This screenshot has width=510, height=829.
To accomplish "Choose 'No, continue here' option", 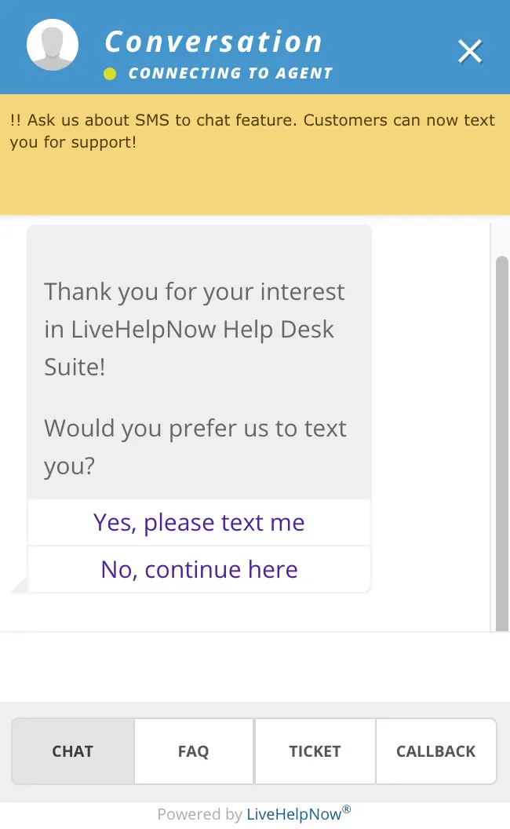I will coord(199,569).
